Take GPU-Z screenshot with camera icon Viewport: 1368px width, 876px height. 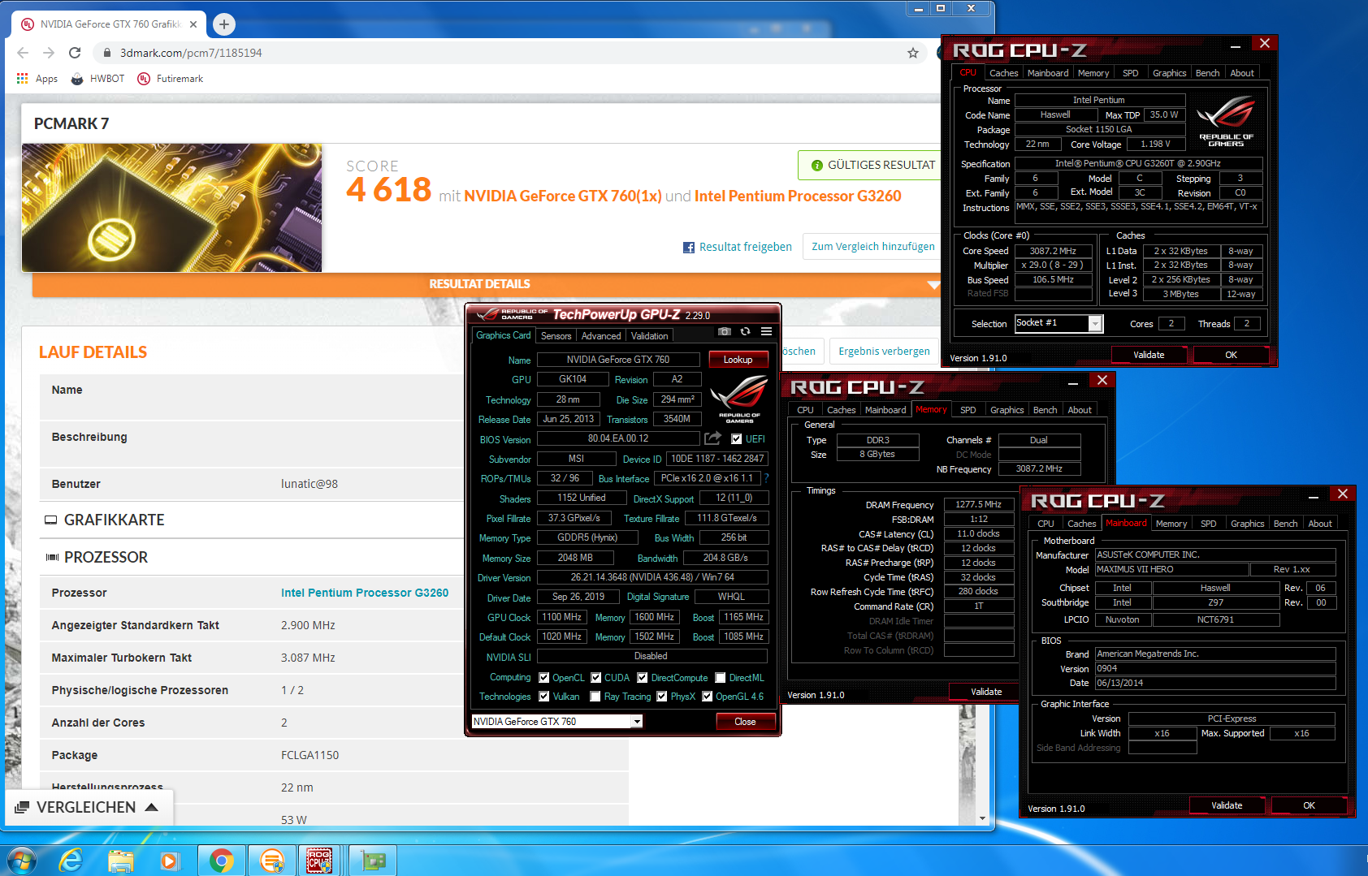(x=725, y=331)
